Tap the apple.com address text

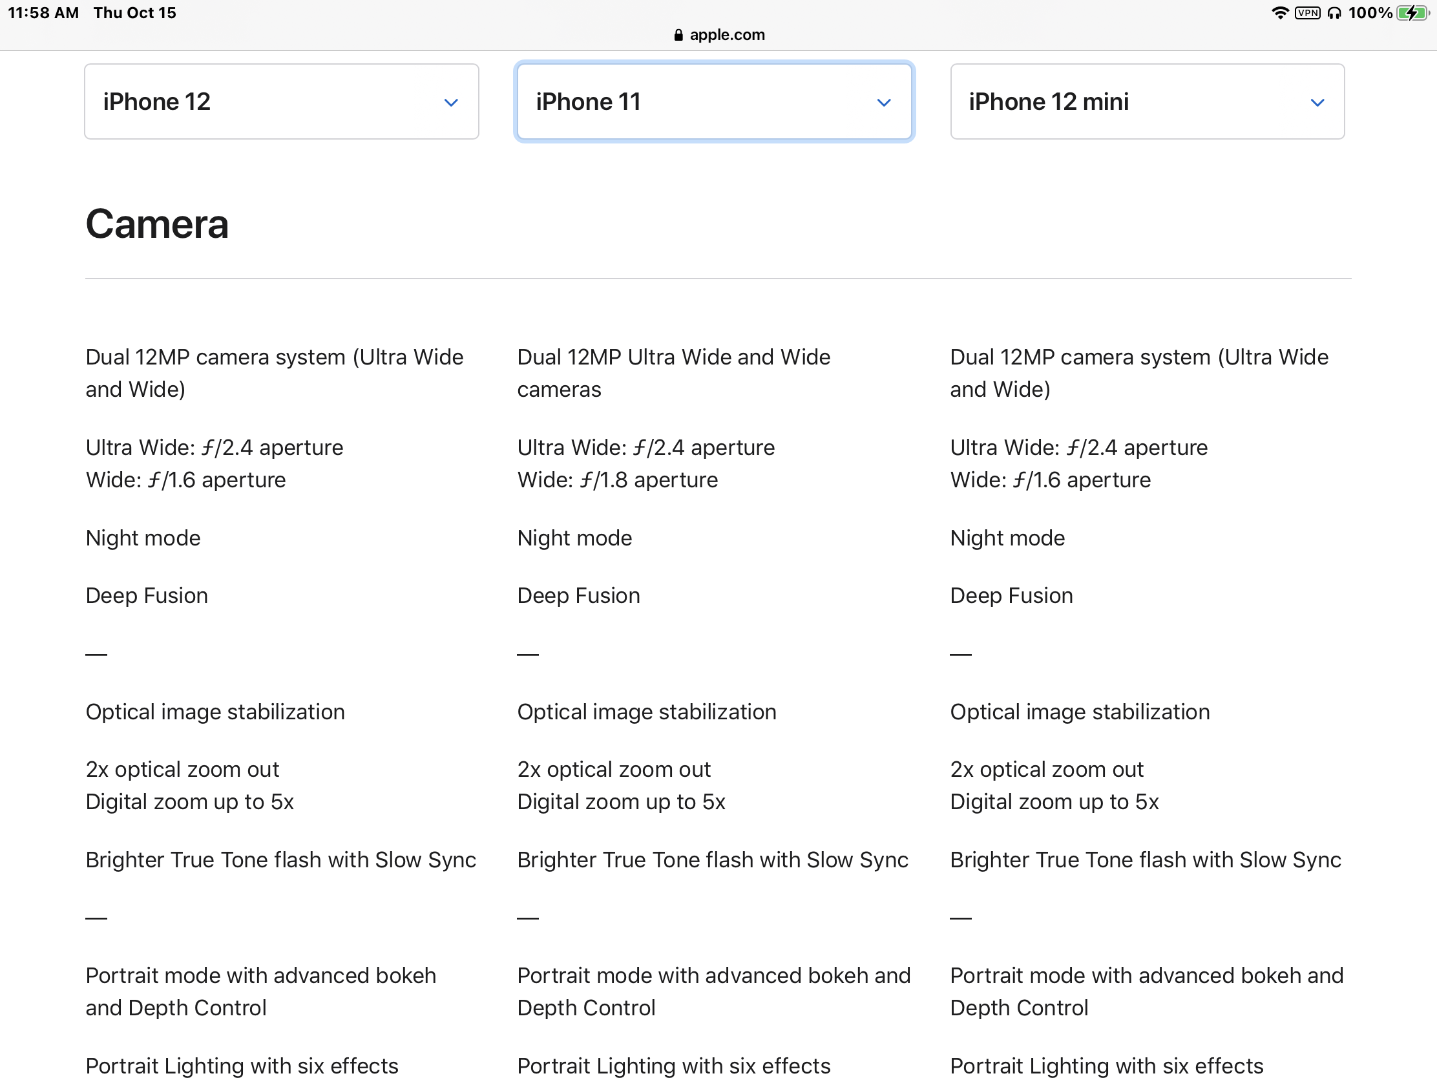(x=727, y=35)
